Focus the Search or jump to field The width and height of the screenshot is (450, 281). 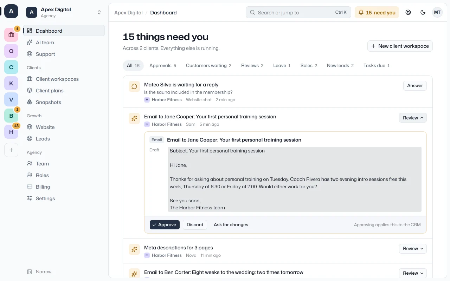pos(298,12)
